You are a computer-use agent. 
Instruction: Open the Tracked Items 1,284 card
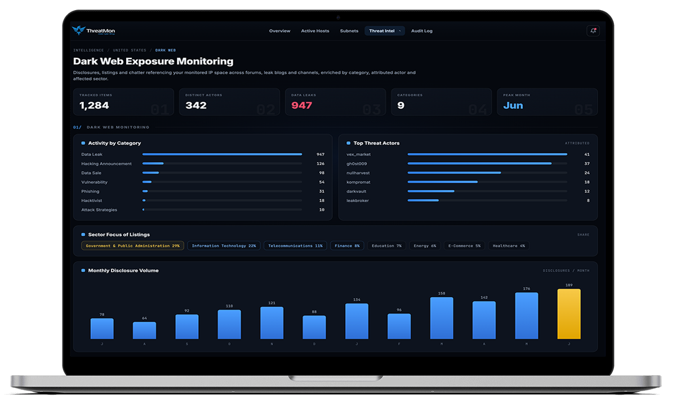pos(123,102)
